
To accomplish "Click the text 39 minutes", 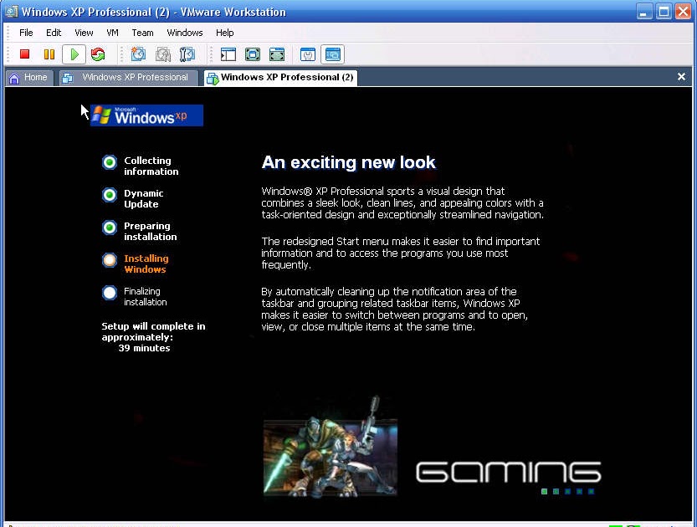I will 144,348.
